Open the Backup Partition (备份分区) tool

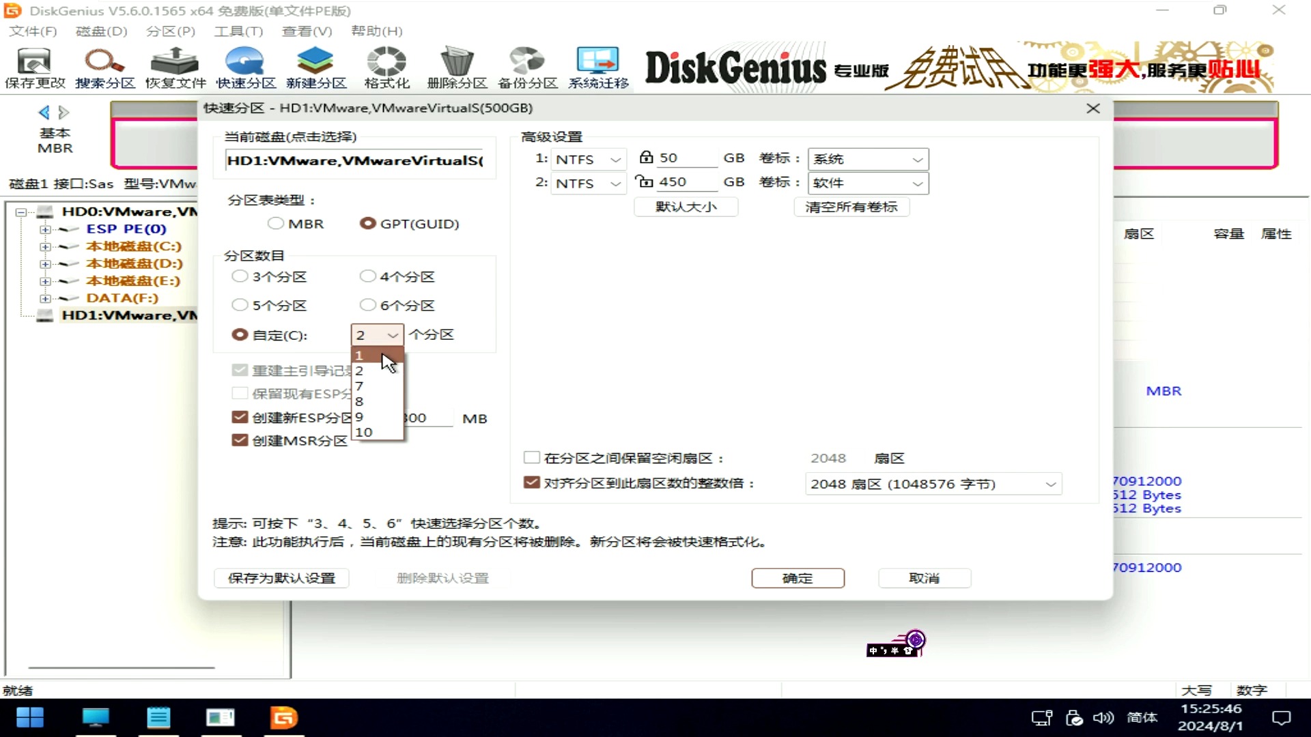click(528, 68)
